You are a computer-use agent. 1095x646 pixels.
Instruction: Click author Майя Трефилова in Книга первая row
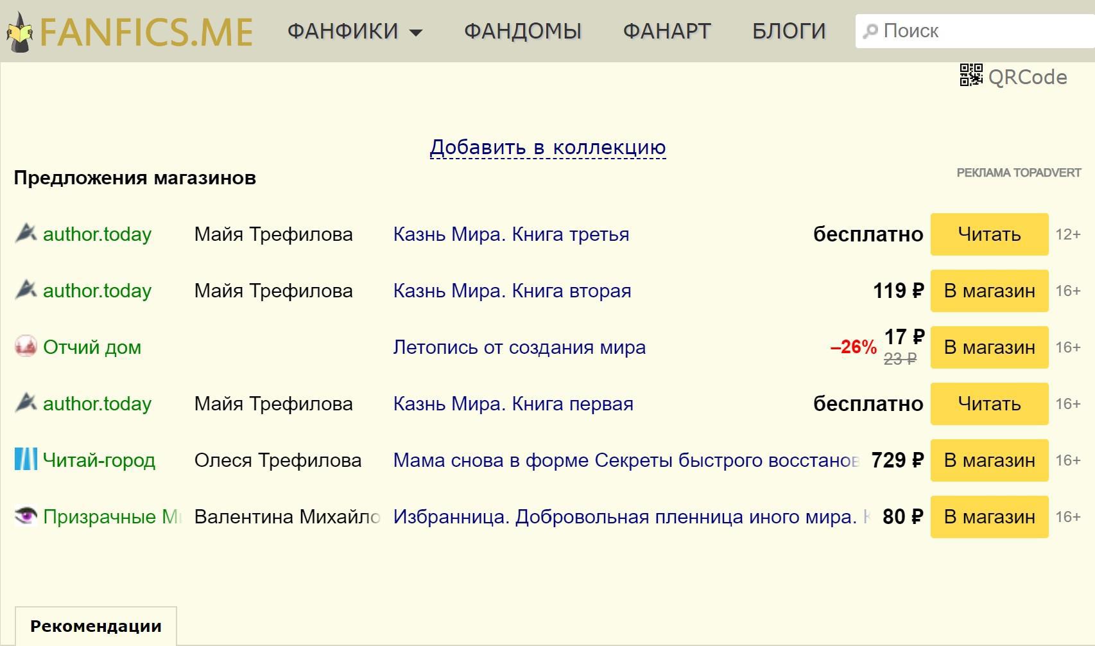click(x=273, y=404)
